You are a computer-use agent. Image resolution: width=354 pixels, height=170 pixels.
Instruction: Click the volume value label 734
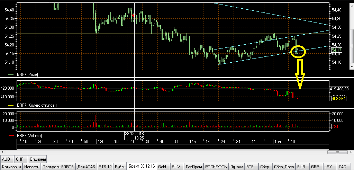click(335, 127)
